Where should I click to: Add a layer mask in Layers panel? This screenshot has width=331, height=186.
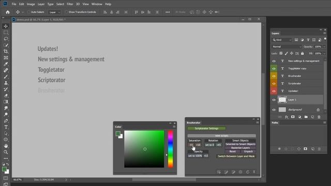pyautogui.click(x=293, y=117)
